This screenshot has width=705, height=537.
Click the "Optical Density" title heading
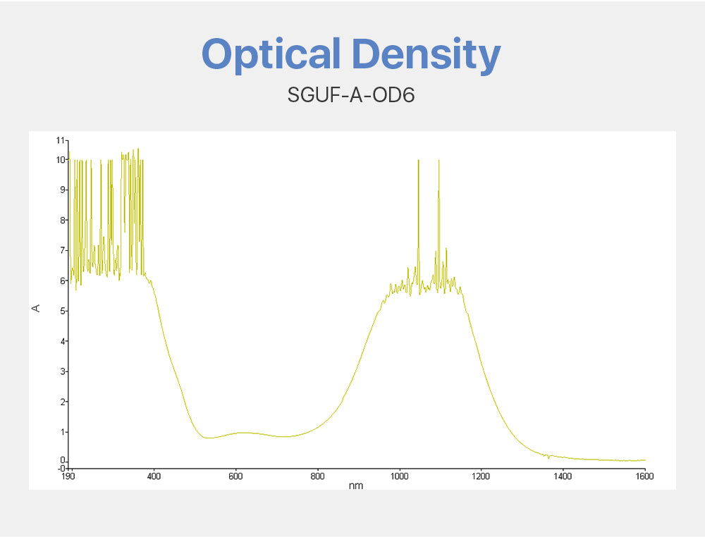click(351, 54)
